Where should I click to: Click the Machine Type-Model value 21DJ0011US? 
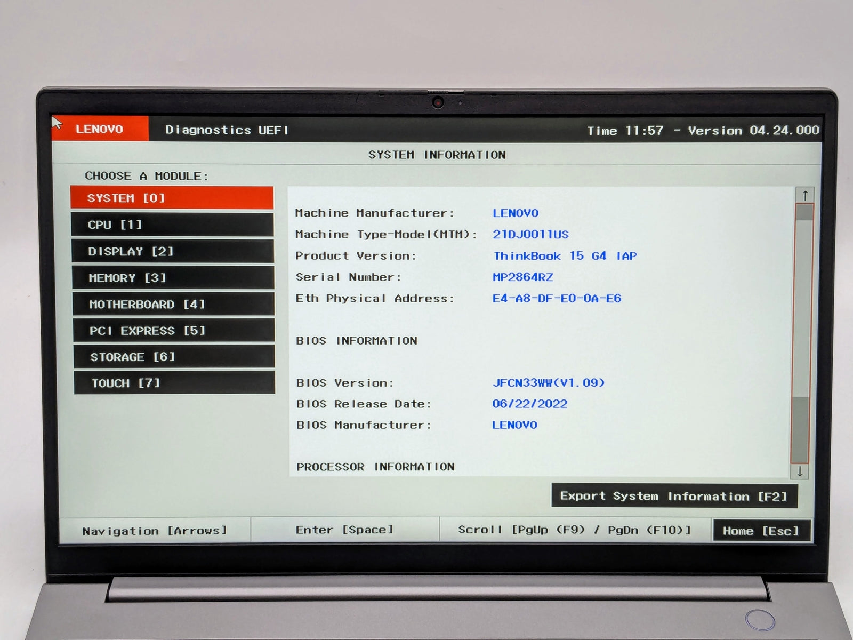click(530, 234)
